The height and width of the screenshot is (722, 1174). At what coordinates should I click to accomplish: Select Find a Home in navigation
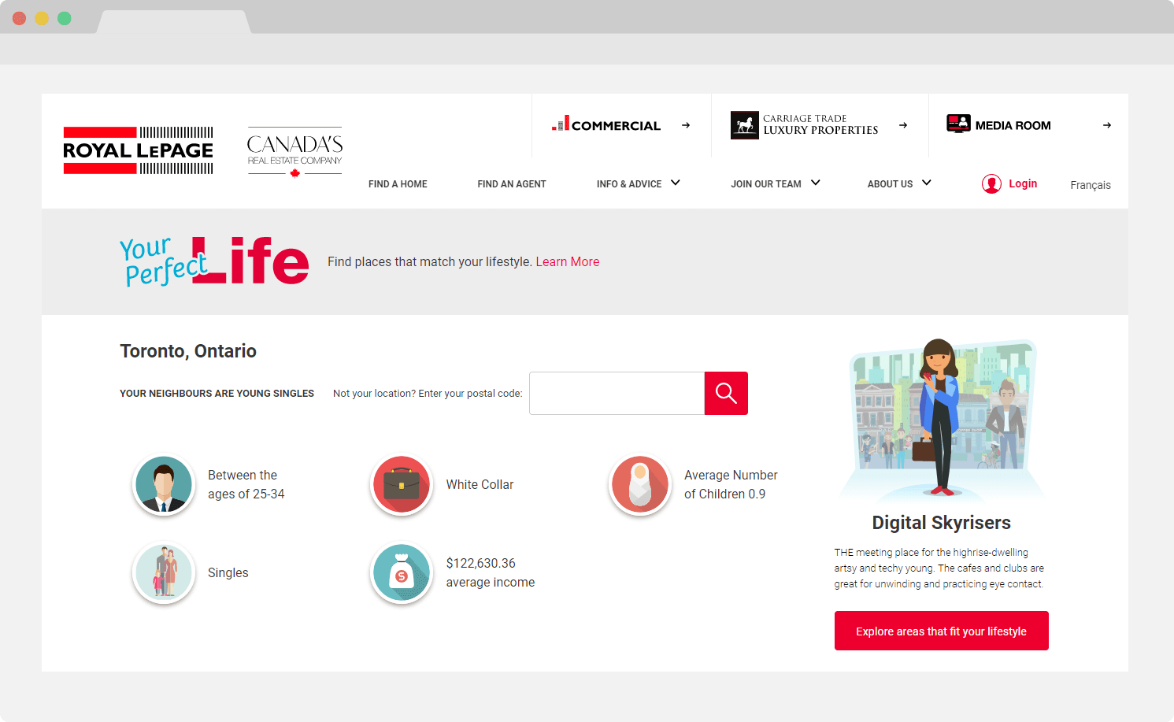(398, 183)
